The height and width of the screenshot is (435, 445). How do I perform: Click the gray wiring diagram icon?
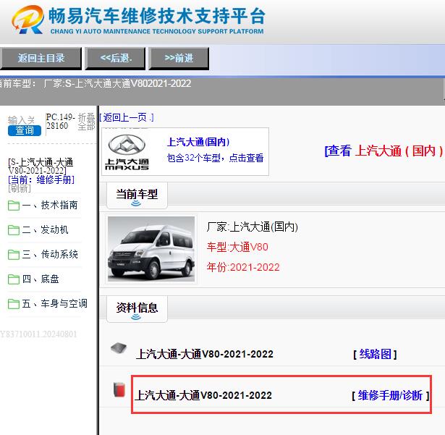click(119, 348)
